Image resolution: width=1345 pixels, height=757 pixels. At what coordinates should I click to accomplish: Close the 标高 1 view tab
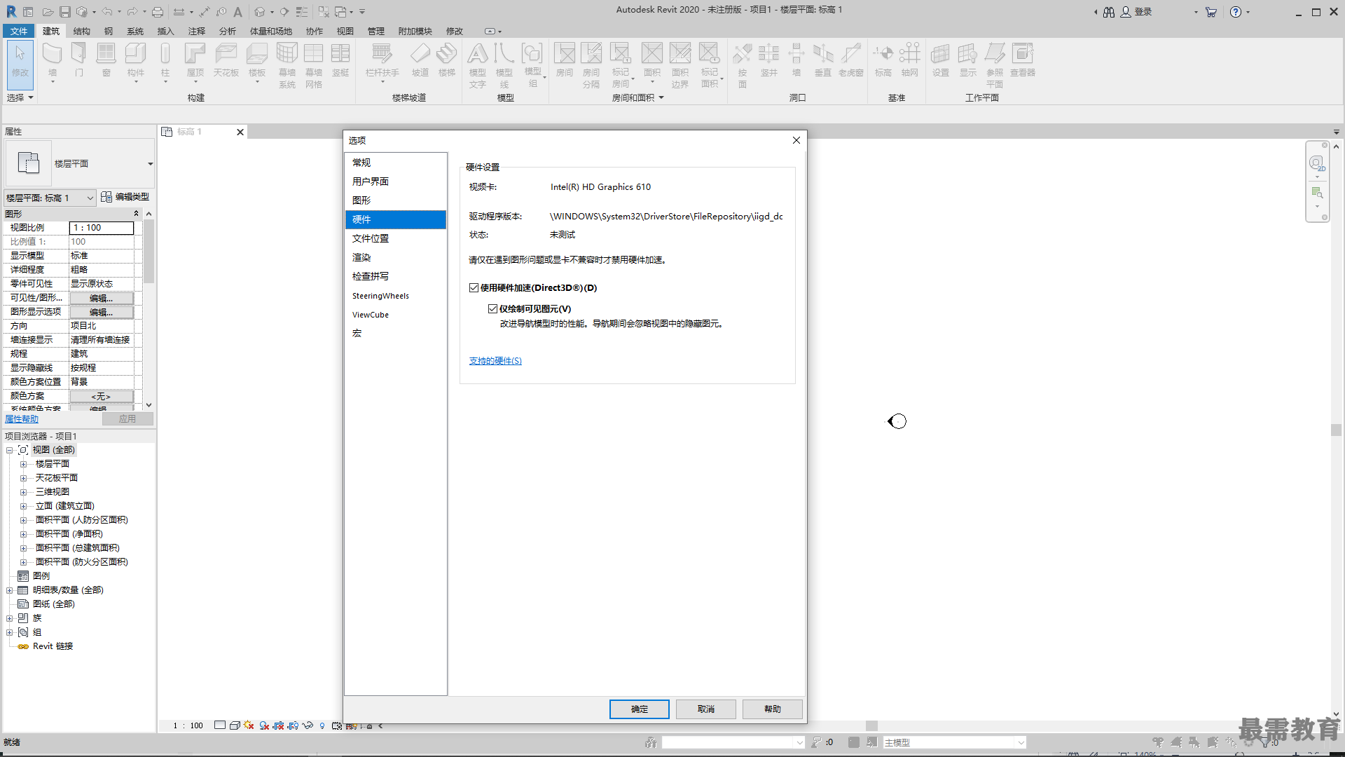(x=240, y=132)
